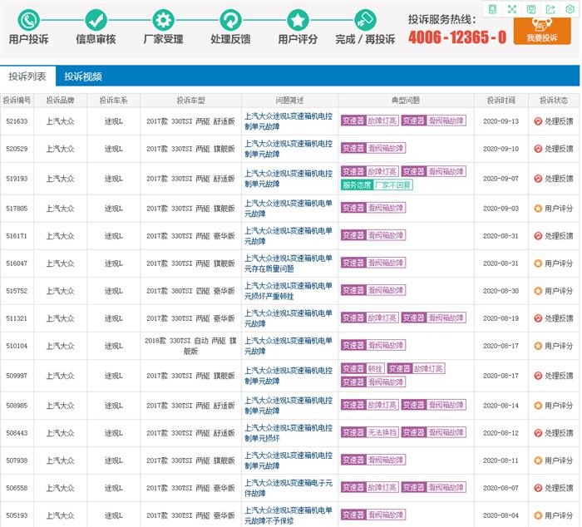The image size is (582, 527).
Task: Click 处理反馈 status icon for complaint 511321
Action: (538, 318)
